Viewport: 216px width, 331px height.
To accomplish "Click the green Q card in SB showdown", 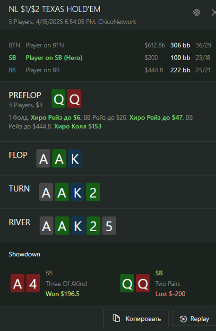I will [127, 283].
